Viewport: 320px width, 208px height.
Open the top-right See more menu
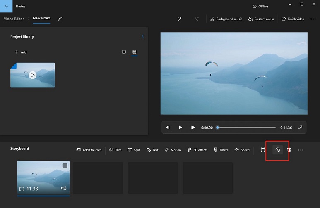point(313,19)
